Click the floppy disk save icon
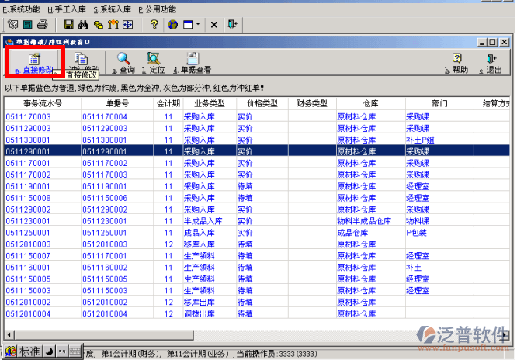Image resolution: width=517 pixels, height=360 pixels. click(68, 25)
